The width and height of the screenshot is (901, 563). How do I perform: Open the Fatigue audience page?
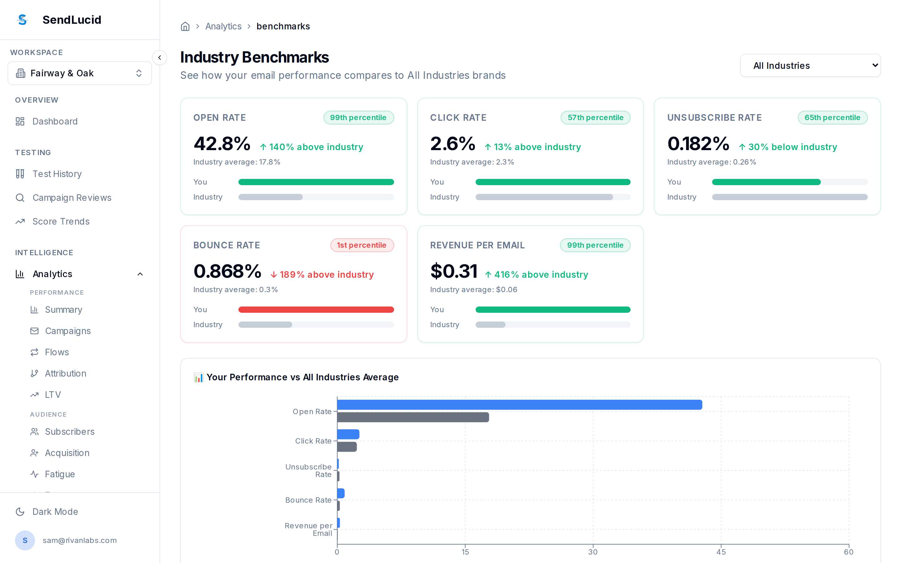[x=87, y=474]
